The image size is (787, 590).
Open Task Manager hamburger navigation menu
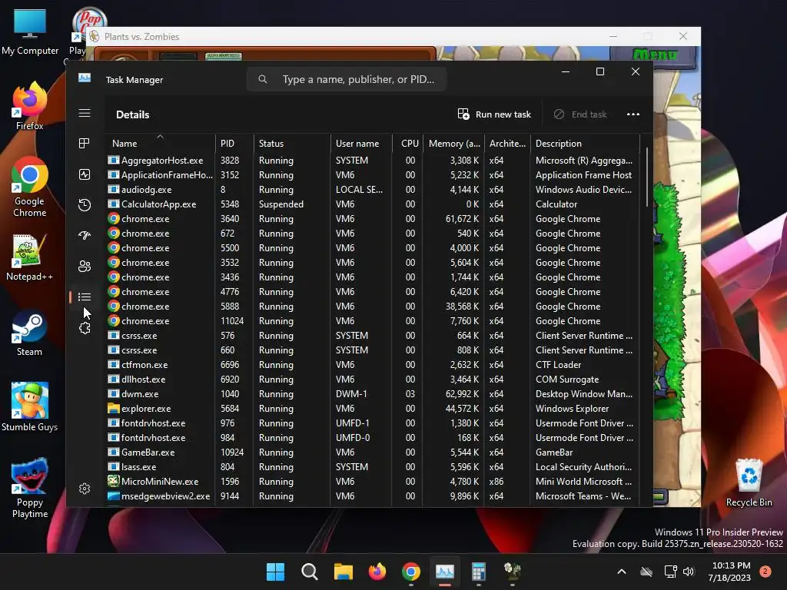(85, 114)
